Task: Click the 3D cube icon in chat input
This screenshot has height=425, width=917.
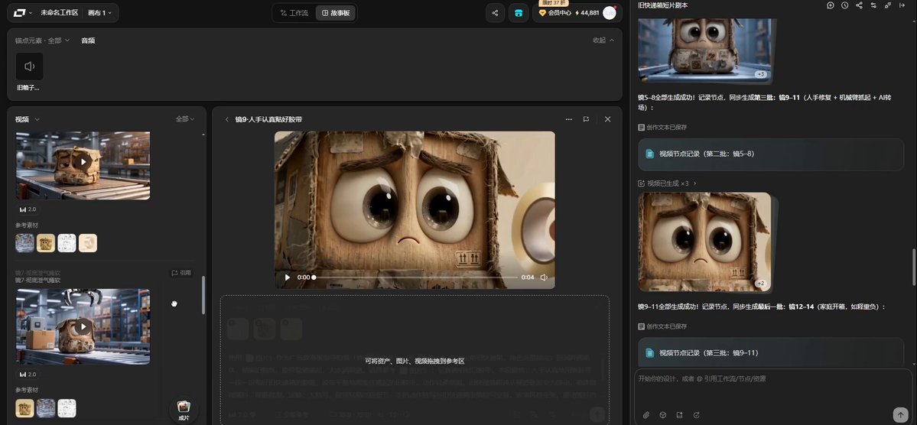Action: pos(662,415)
